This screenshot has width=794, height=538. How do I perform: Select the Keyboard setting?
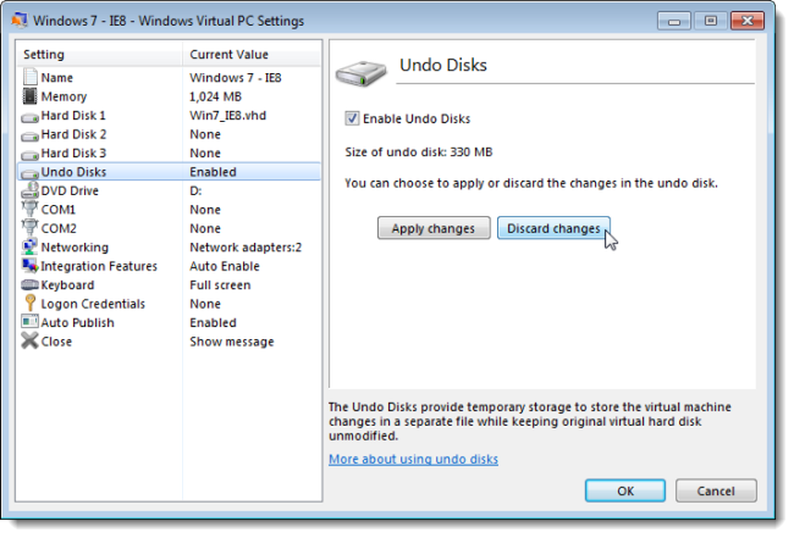[x=169, y=285]
